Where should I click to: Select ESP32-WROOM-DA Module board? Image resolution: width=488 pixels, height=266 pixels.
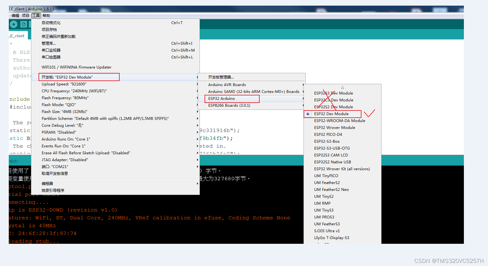(342, 121)
